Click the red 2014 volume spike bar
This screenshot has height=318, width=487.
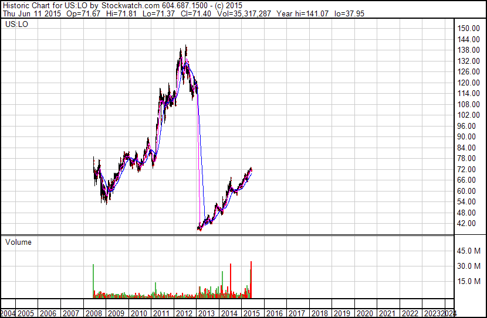point(231,281)
